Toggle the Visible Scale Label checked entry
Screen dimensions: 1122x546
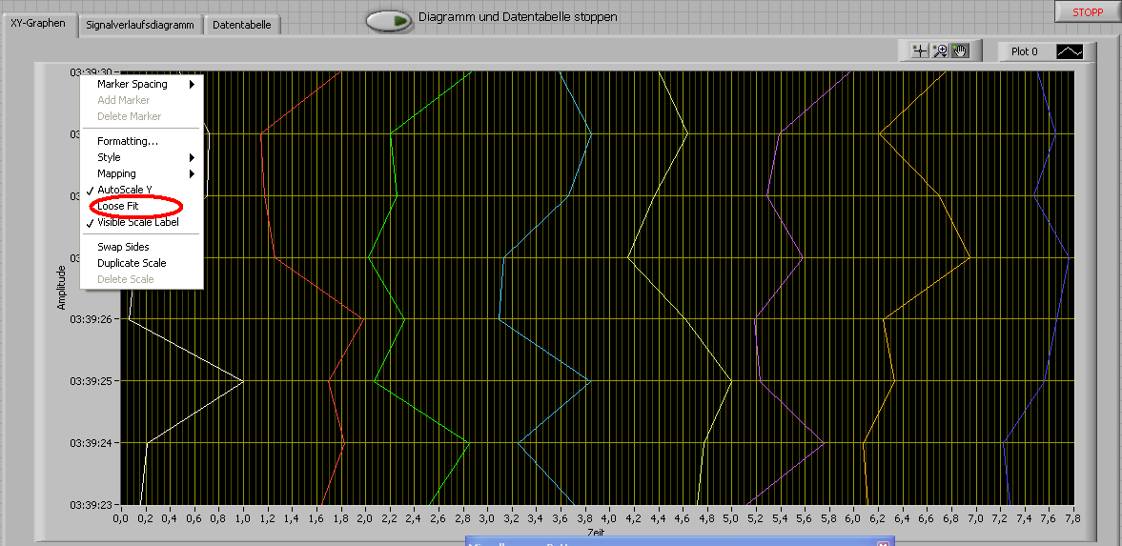pos(142,222)
